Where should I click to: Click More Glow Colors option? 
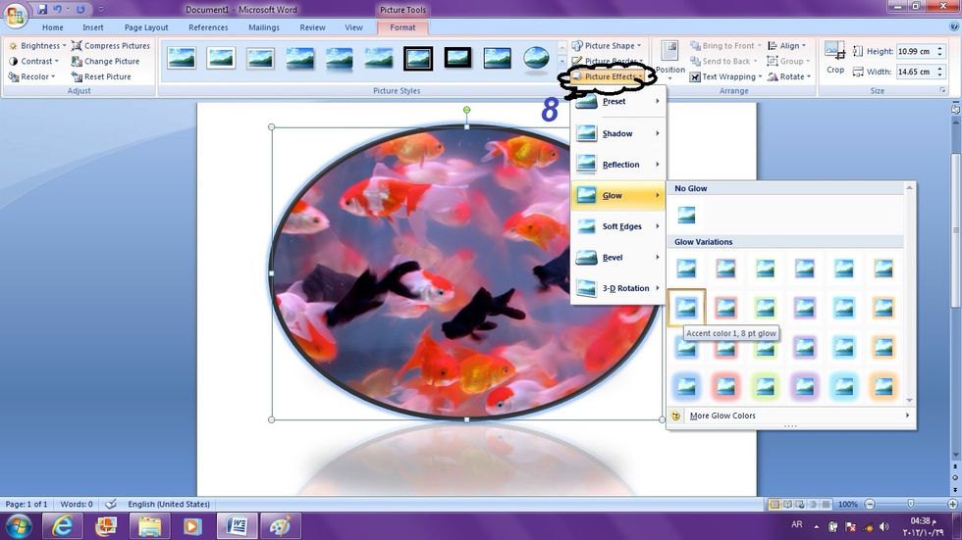[724, 416]
